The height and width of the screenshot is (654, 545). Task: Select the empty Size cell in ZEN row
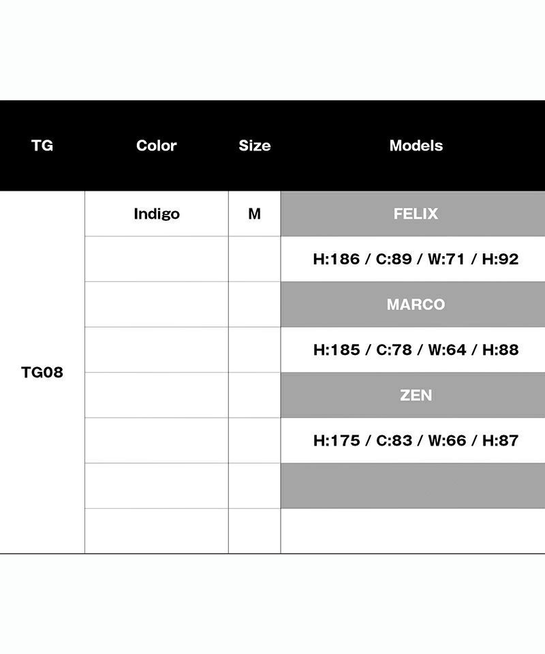[254, 395]
